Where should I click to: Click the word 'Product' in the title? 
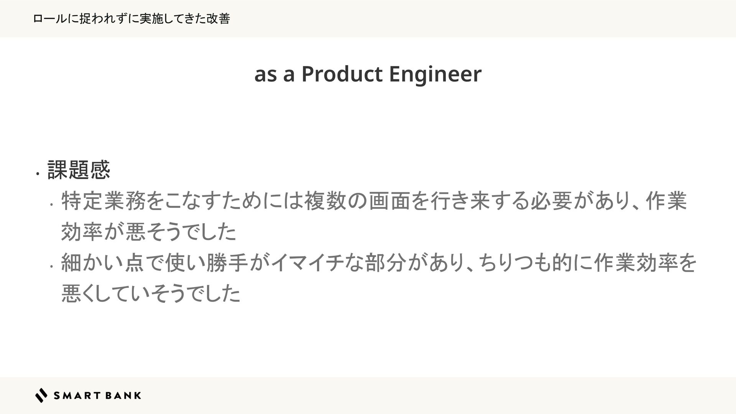pyautogui.click(x=342, y=74)
